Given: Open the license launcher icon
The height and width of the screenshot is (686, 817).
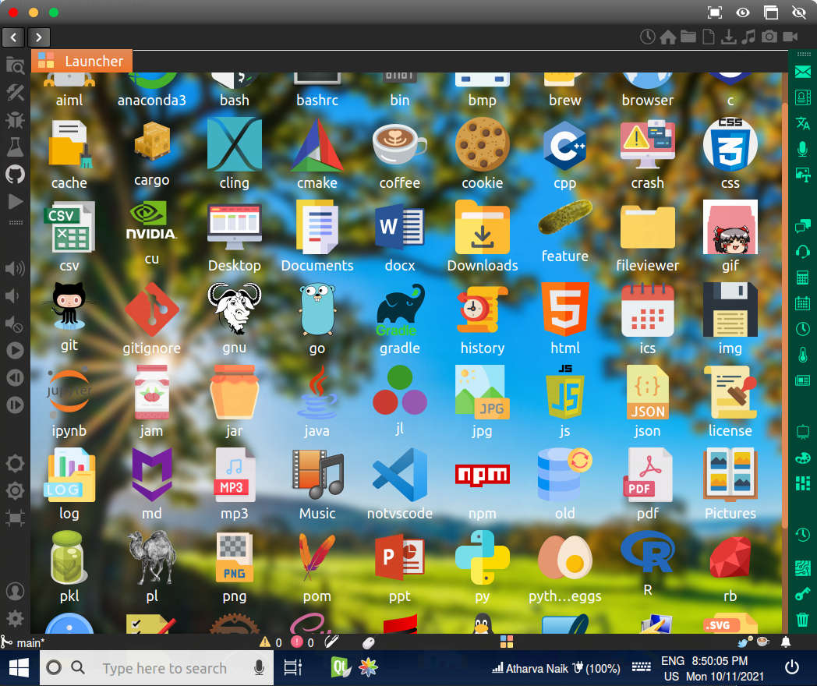Looking at the screenshot, I should click(x=730, y=392).
